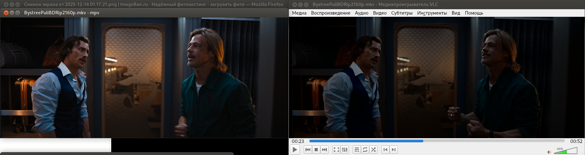
Task: Open the Аудио menu
Action: (362, 13)
